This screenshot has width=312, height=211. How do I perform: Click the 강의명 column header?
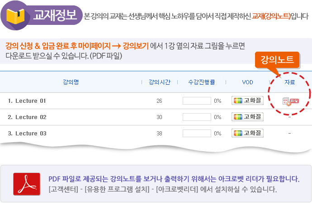[71, 82]
